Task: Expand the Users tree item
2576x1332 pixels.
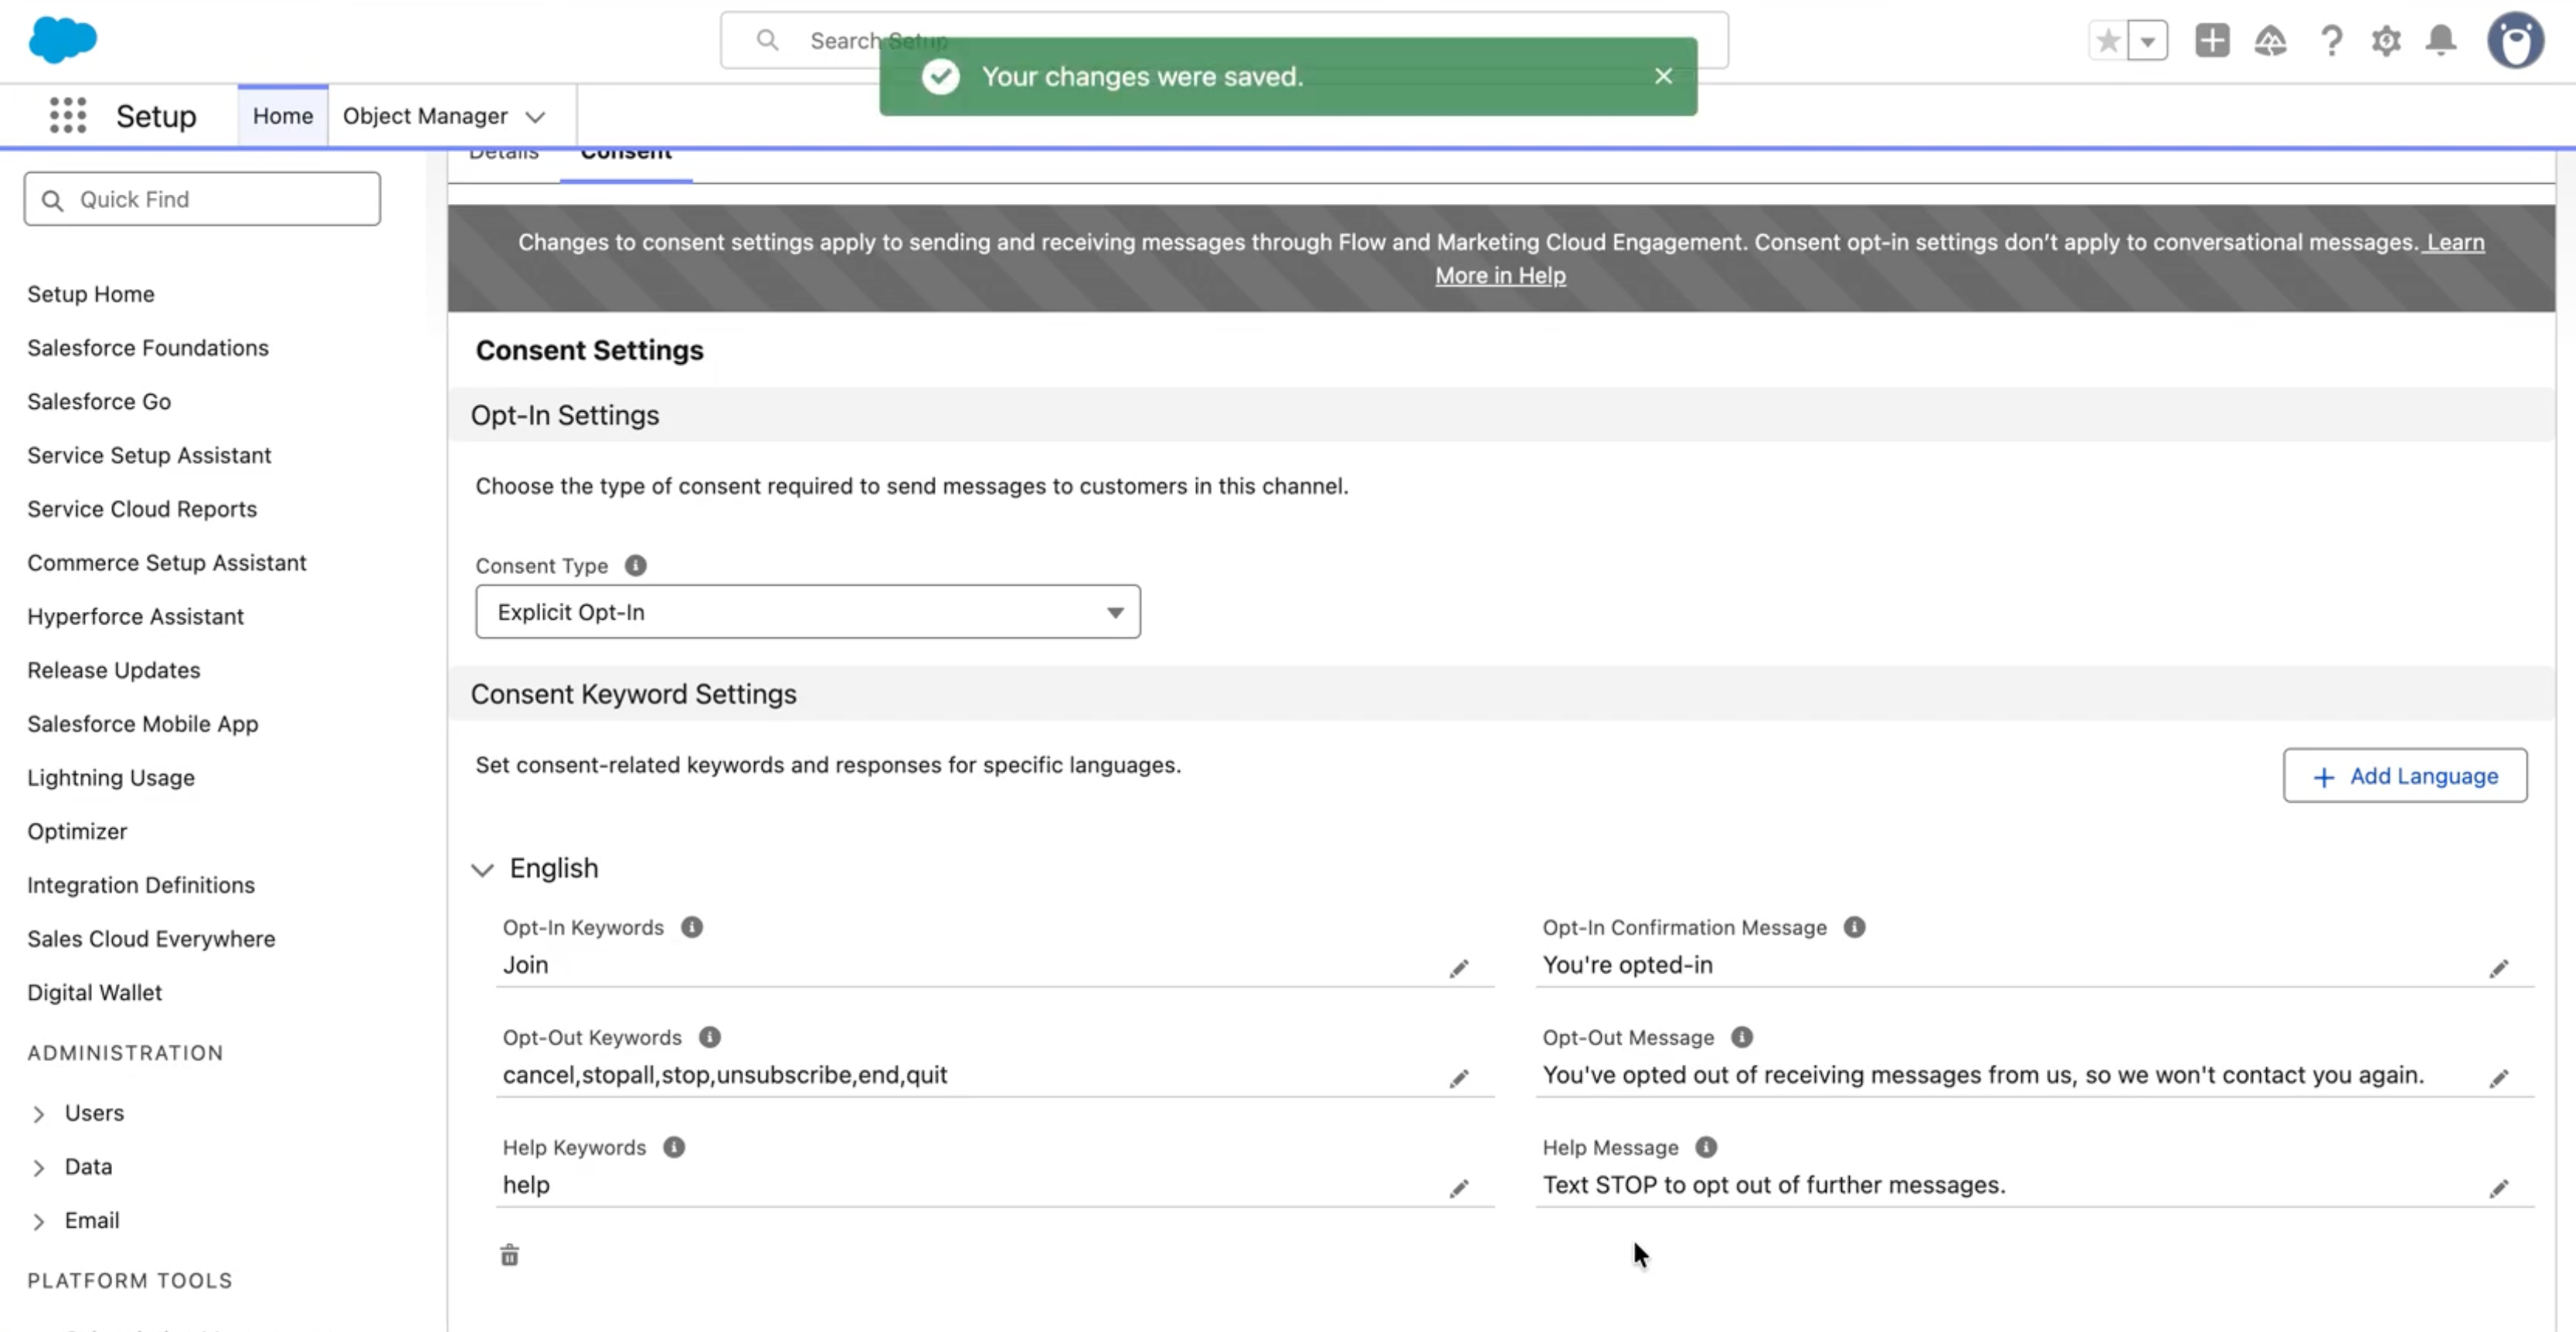Action: tap(38, 1114)
